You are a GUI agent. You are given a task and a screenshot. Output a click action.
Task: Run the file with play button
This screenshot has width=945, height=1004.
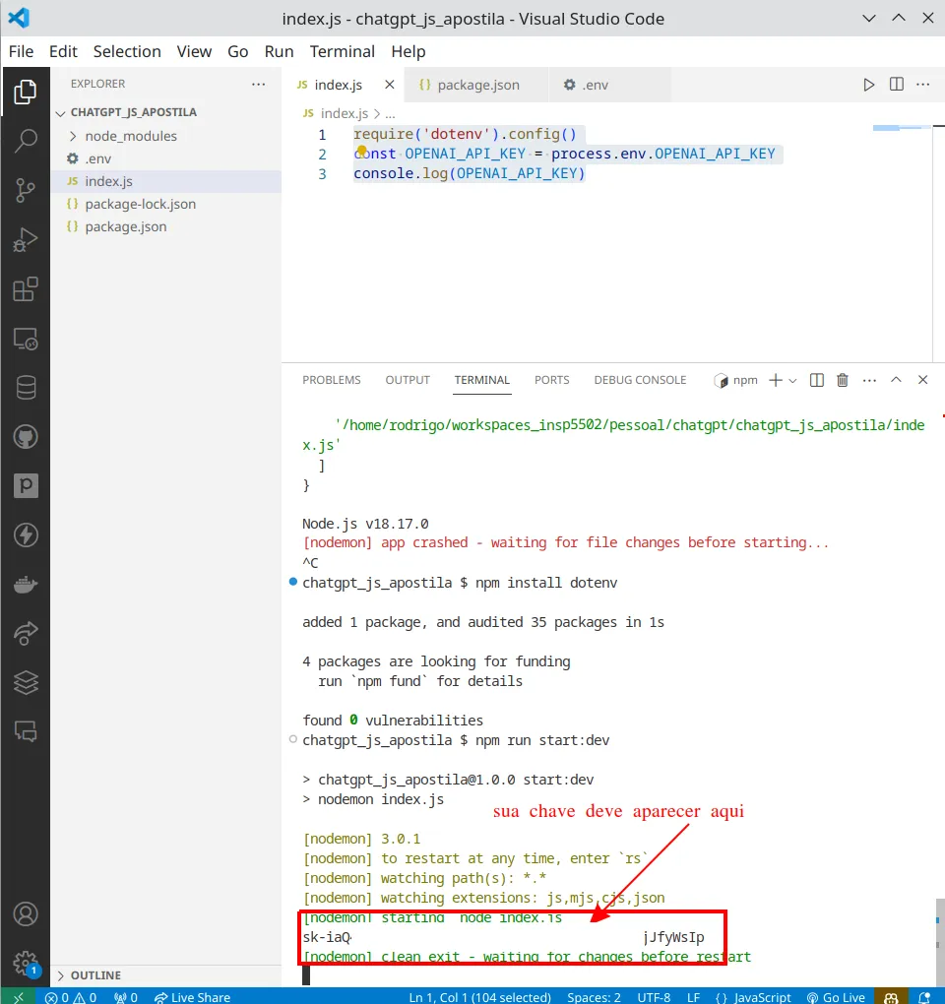coord(868,85)
